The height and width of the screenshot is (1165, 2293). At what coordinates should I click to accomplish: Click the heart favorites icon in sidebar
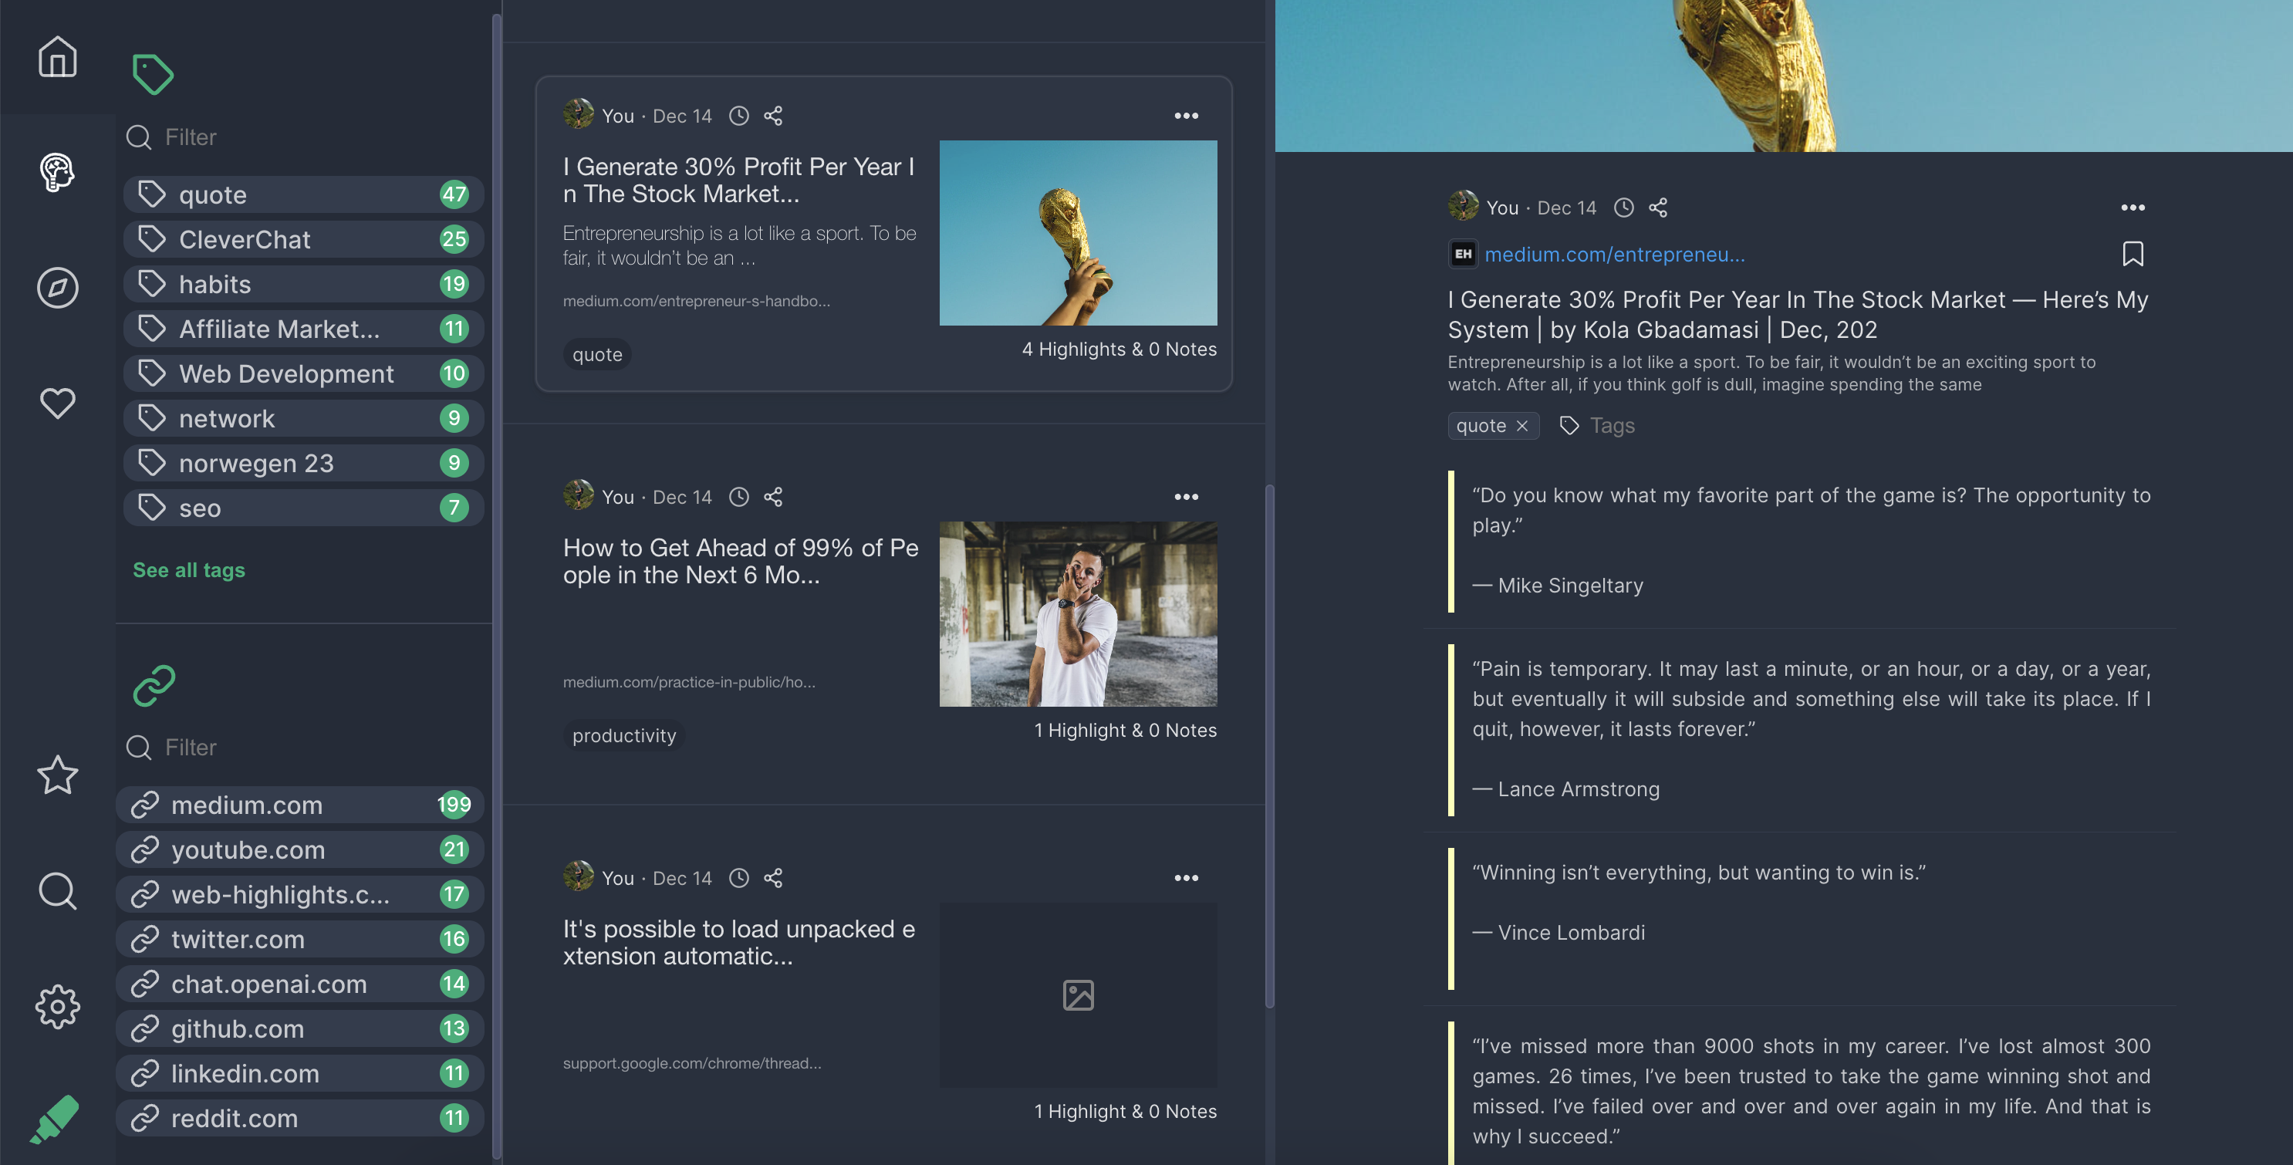tap(57, 404)
